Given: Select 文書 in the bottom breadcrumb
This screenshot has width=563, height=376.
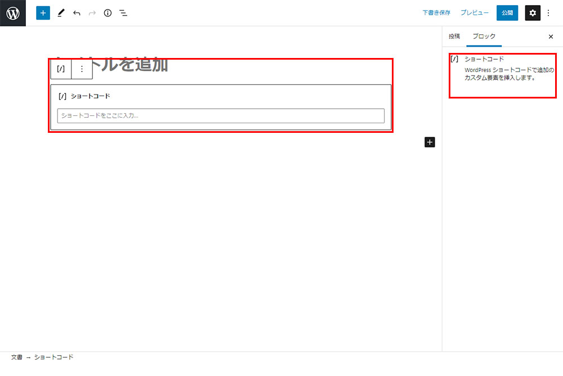Looking at the screenshot, I should pyautogui.click(x=16, y=357).
